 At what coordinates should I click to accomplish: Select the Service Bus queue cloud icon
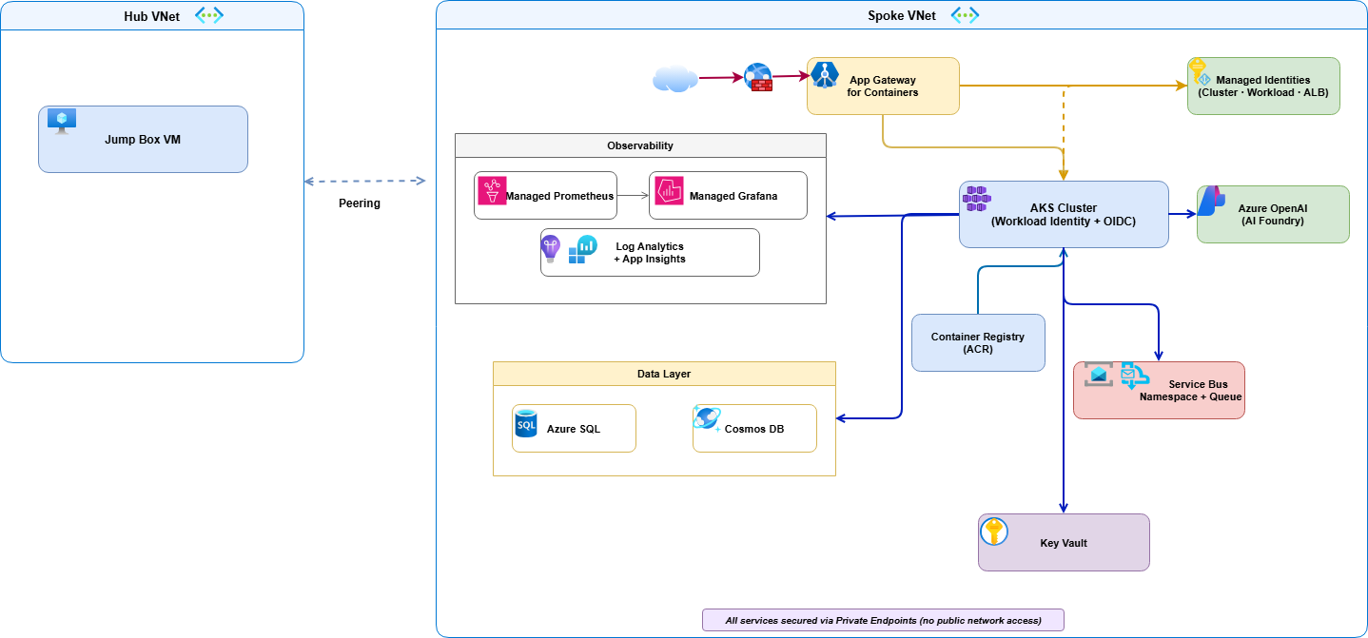tap(1134, 377)
